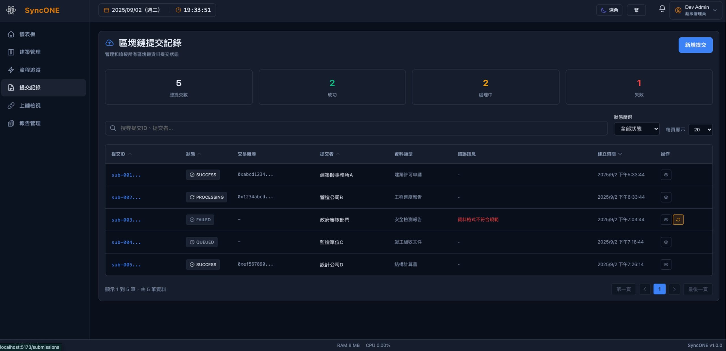This screenshot has width=726, height=351.
Task: Click the 新增提交 button
Action: coord(695,45)
